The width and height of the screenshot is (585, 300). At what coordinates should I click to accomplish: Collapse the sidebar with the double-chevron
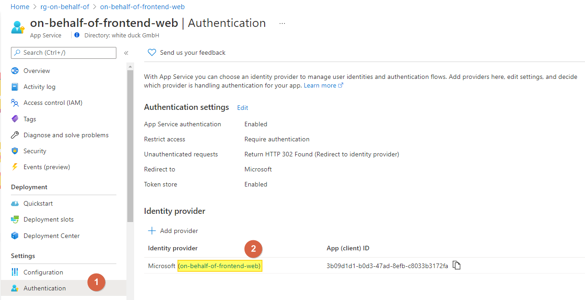click(x=126, y=53)
